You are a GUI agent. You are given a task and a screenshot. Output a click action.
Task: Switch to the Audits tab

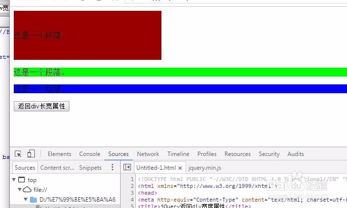coord(296,154)
